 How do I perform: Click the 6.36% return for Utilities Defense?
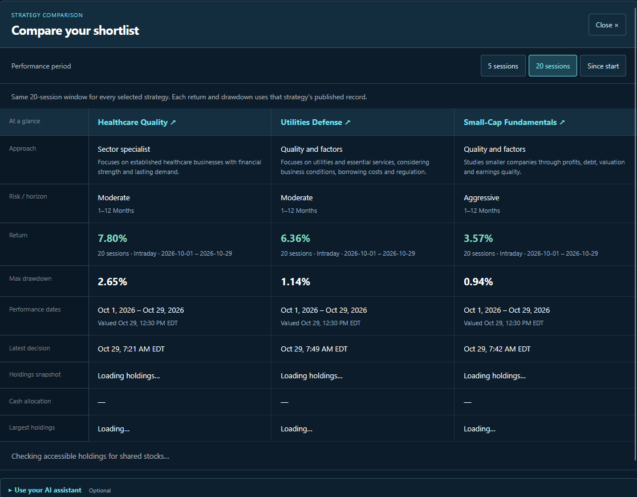coord(295,239)
